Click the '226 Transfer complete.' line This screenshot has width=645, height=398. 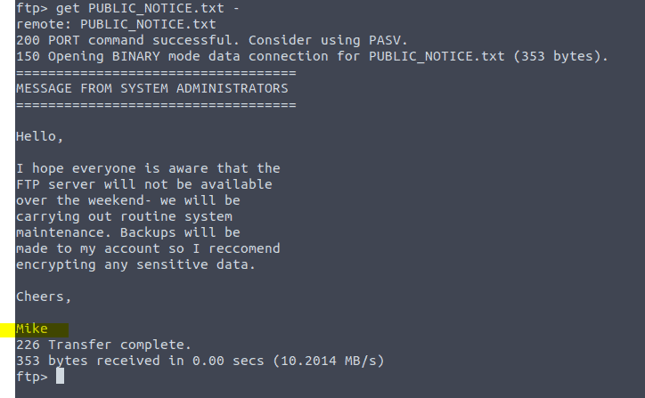click(x=103, y=345)
